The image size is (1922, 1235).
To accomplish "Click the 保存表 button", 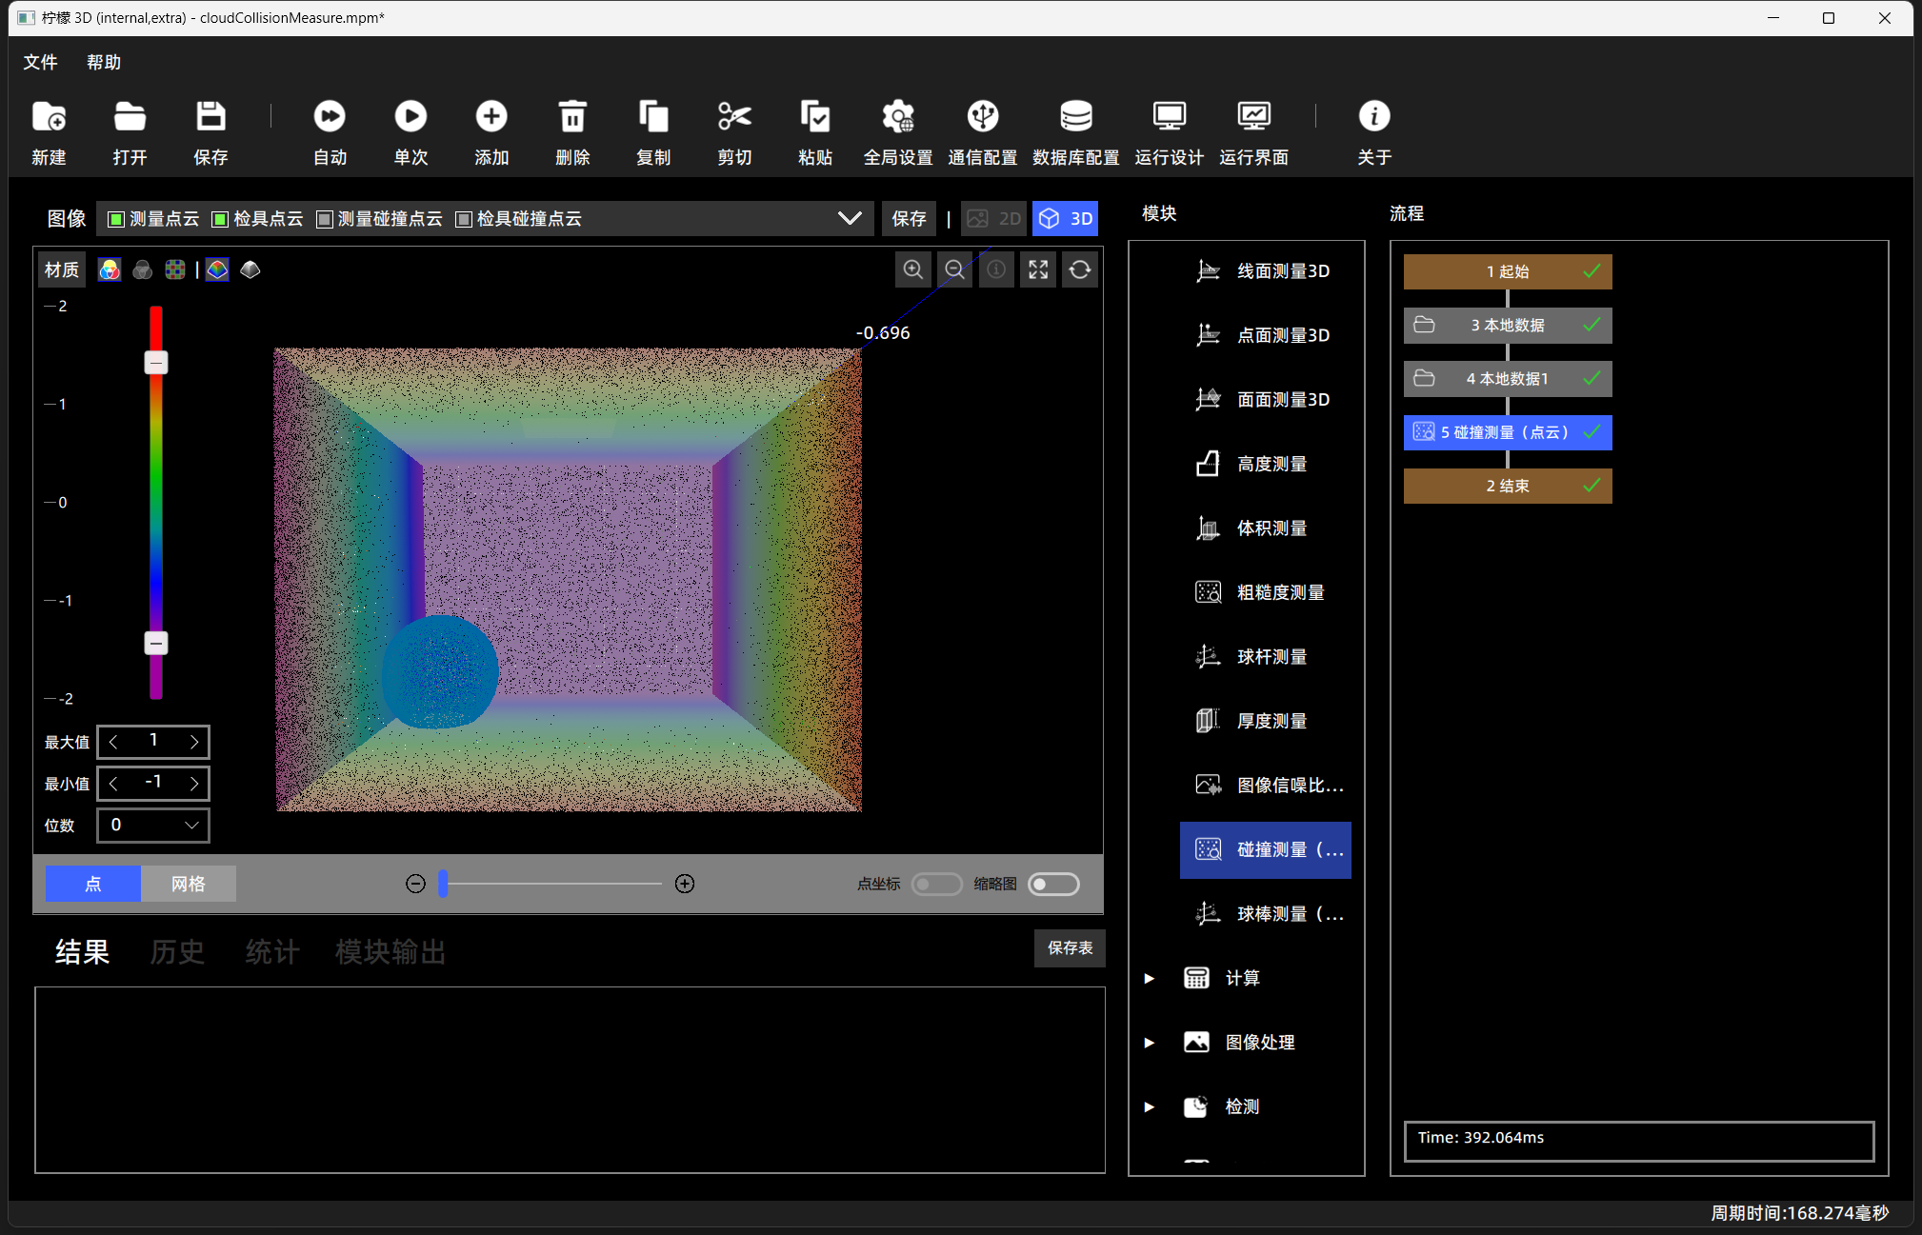I will [1070, 947].
